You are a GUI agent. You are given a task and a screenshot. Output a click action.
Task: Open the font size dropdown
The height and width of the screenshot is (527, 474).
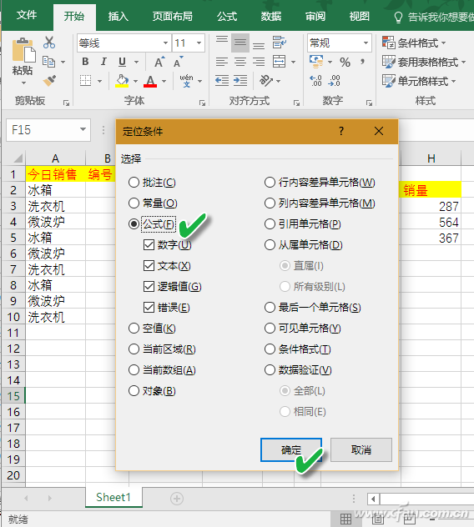coord(199,43)
